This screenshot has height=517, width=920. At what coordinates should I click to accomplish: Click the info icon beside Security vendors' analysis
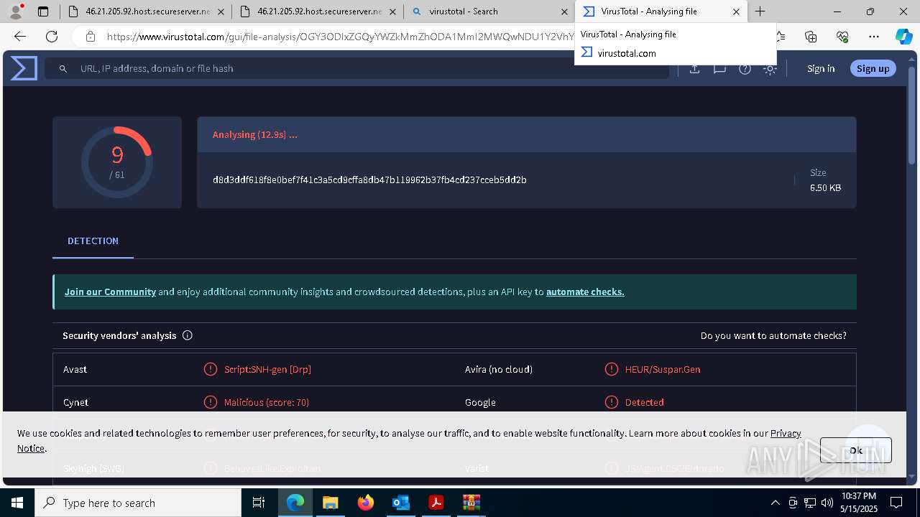pyautogui.click(x=188, y=335)
